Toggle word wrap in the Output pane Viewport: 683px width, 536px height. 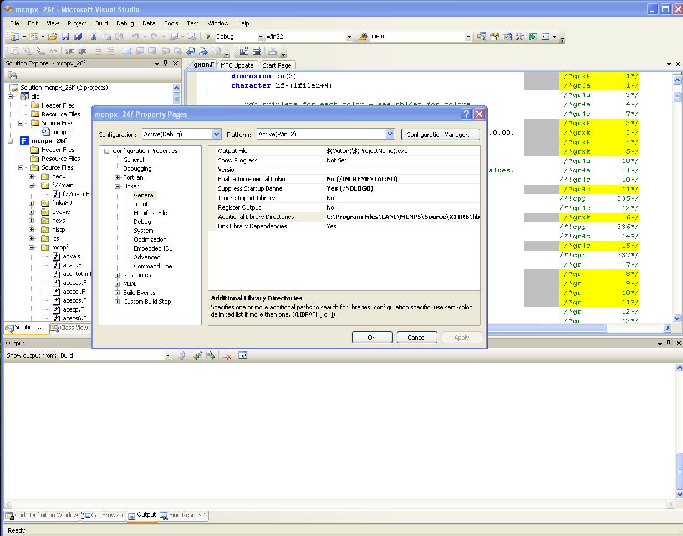242,355
